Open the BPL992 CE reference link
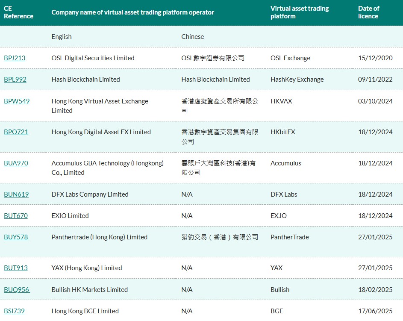The height and width of the screenshot is (321, 403). coord(14,79)
